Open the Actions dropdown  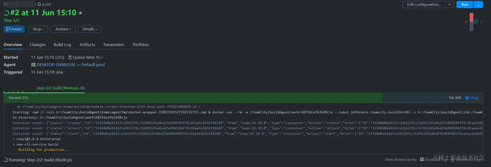[63, 29]
